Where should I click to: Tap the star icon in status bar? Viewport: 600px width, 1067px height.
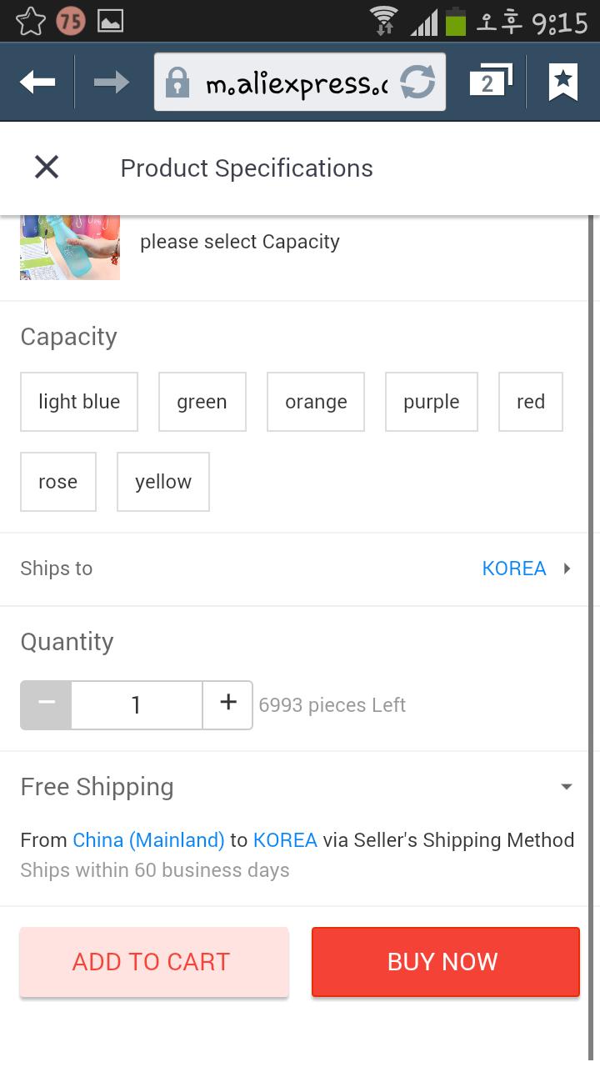point(30,21)
